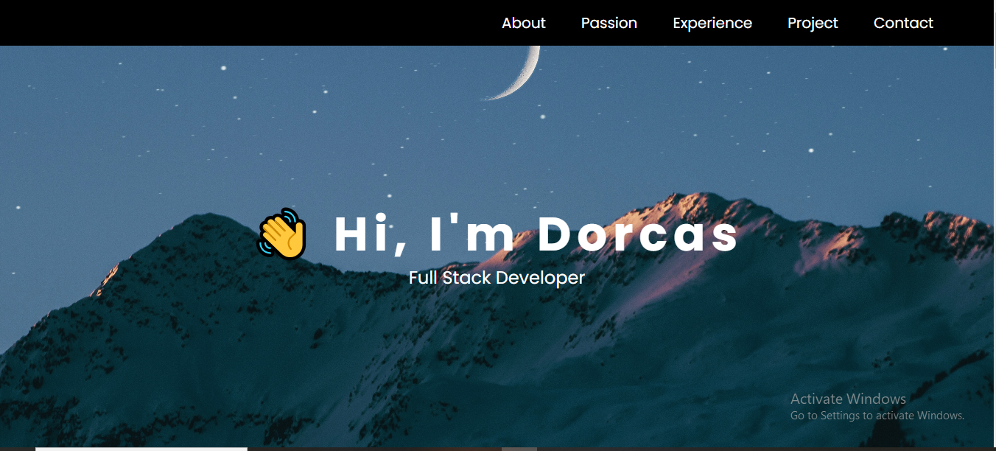996x451 pixels.
Task: Click the waving hand emoji
Action: tap(281, 234)
